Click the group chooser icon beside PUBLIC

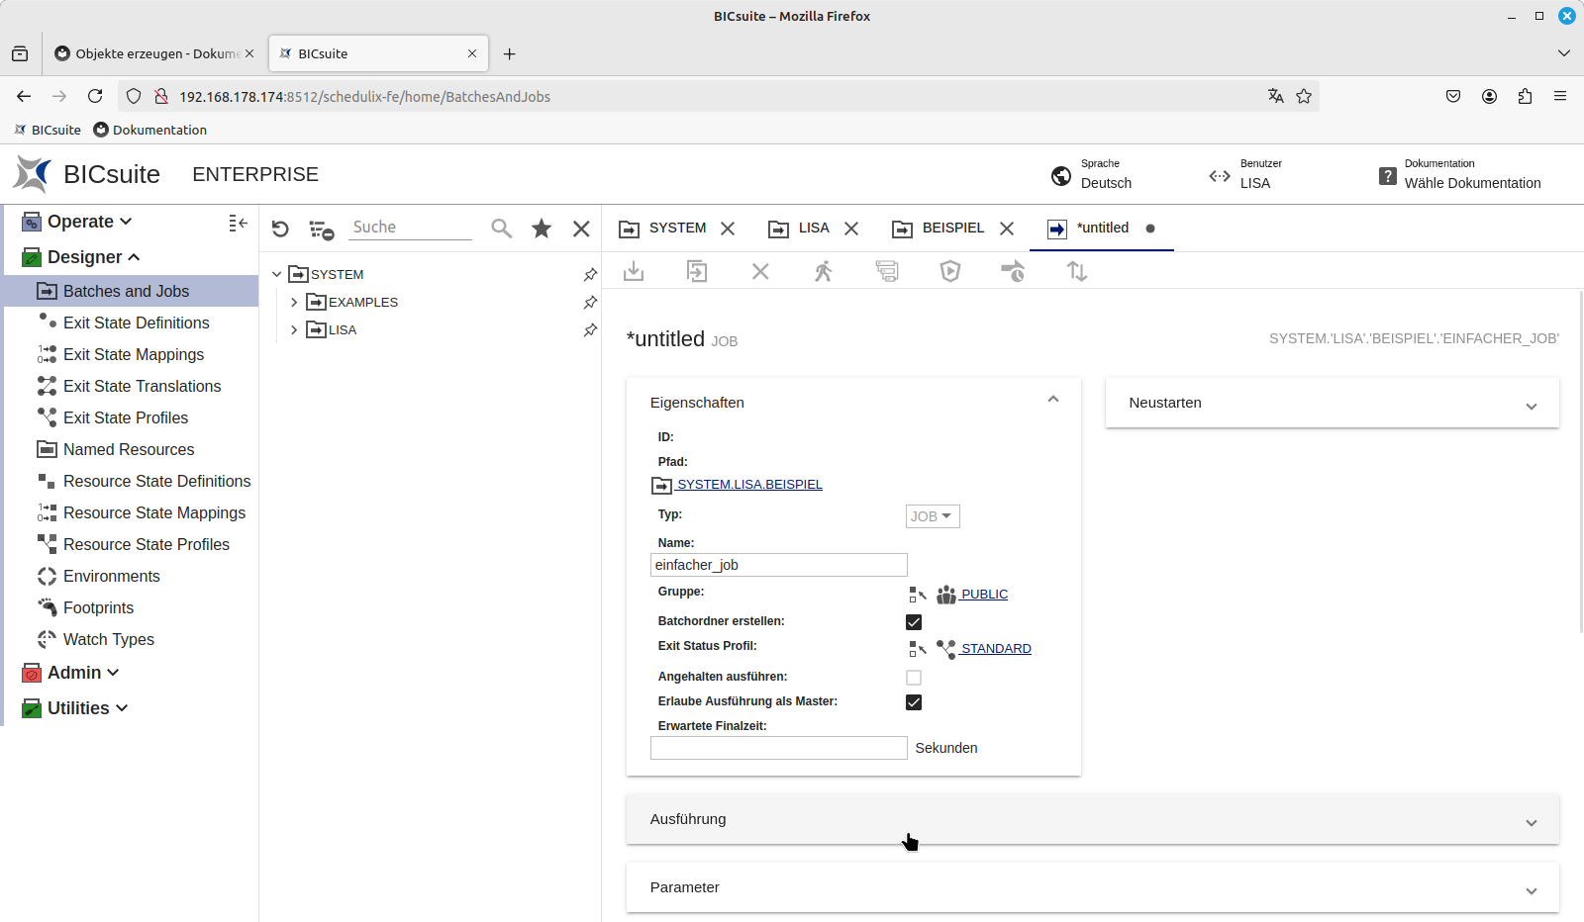pos(918,595)
